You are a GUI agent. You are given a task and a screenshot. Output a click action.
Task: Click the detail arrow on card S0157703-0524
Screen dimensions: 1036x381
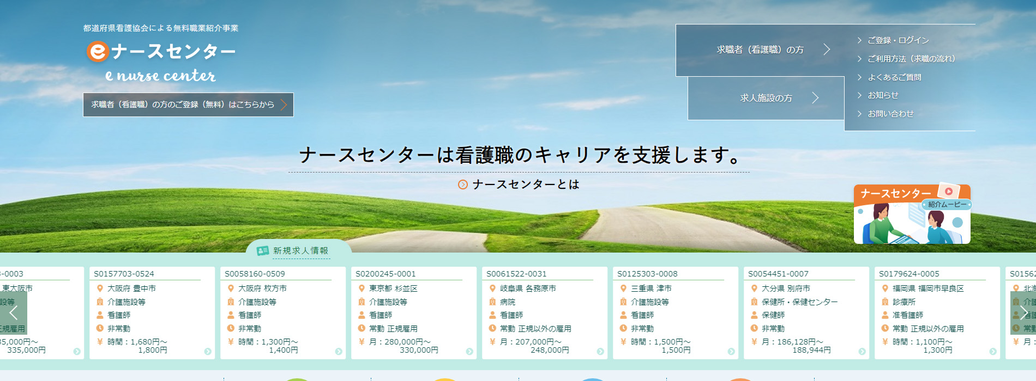click(x=208, y=352)
